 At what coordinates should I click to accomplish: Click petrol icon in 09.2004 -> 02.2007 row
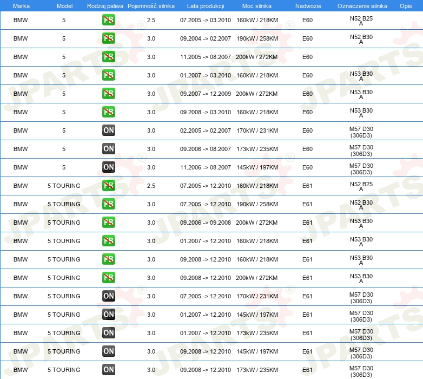point(109,38)
